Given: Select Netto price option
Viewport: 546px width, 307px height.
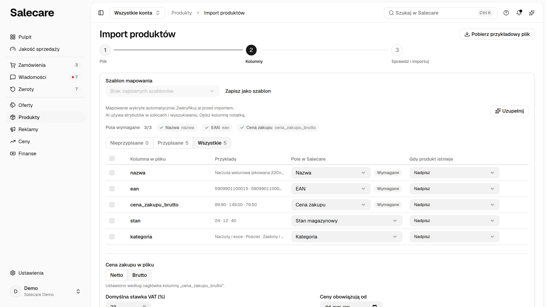Looking at the screenshot, I should click(117, 275).
